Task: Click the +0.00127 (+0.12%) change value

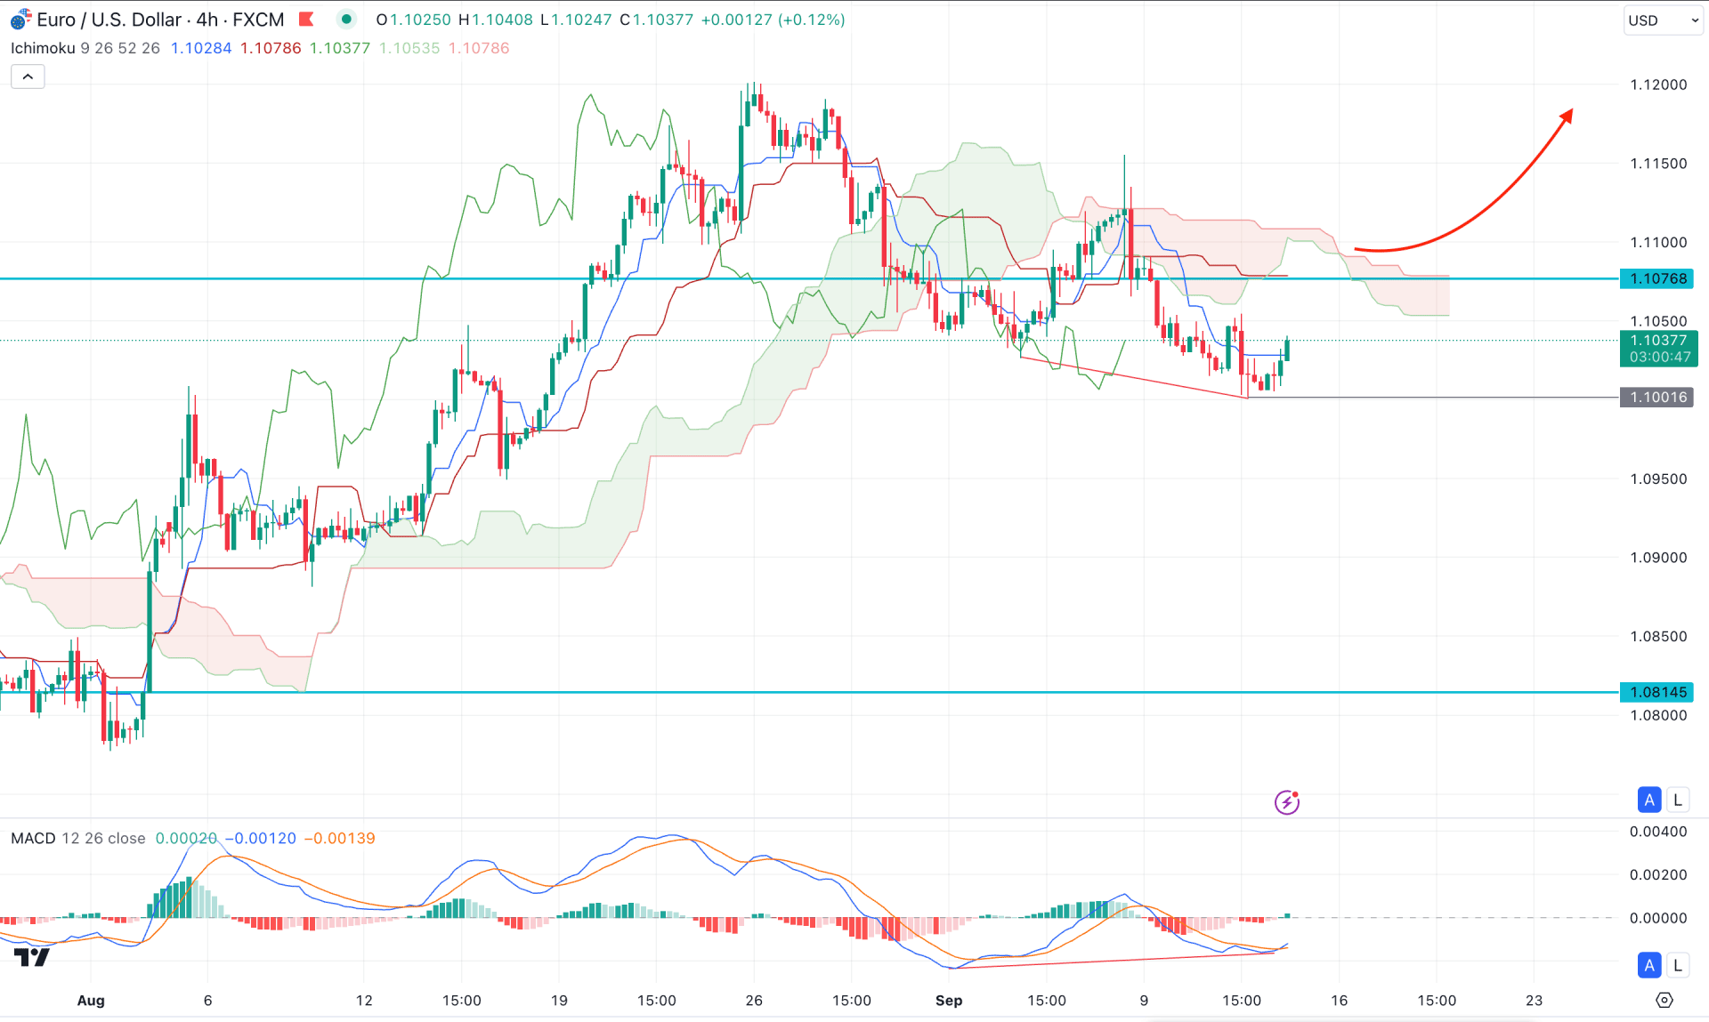Action: pyautogui.click(x=773, y=20)
